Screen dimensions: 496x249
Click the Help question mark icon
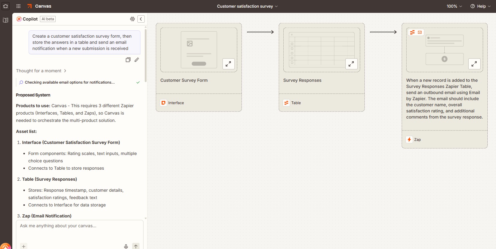pos(473,6)
